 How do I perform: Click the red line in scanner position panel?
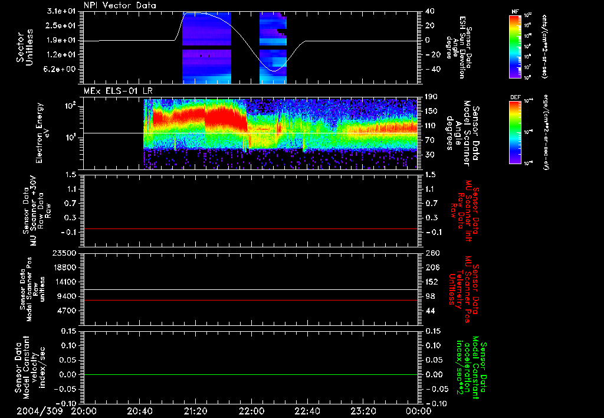pos(251,300)
